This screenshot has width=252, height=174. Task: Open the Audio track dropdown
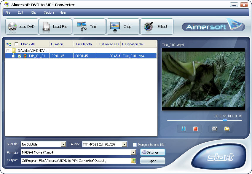[x=124, y=144]
